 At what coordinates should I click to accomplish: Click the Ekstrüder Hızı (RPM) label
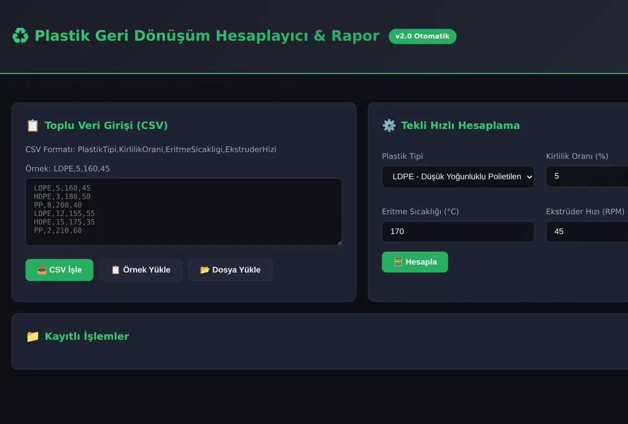tap(585, 212)
